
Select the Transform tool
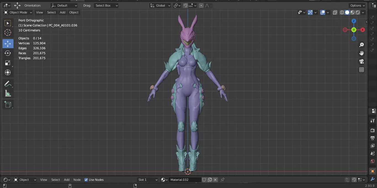click(x=8, y=72)
